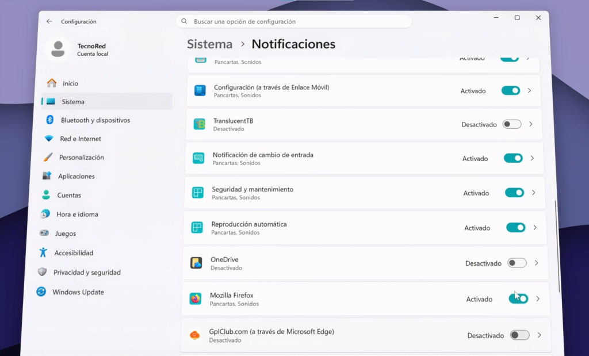Expand Notificación de cambio de entrada chevron
This screenshot has width=589, height=356.
tap(532, 158)
